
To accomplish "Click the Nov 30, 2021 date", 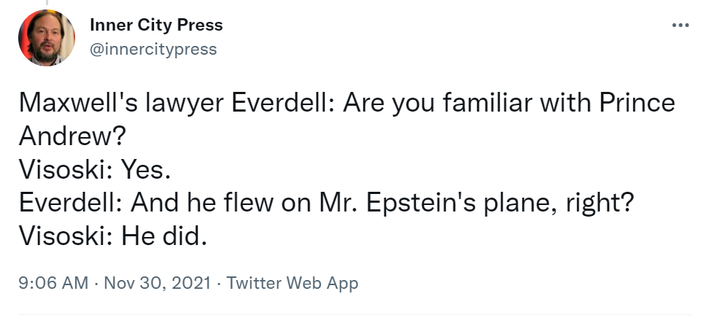I will [x=157, y=282].
